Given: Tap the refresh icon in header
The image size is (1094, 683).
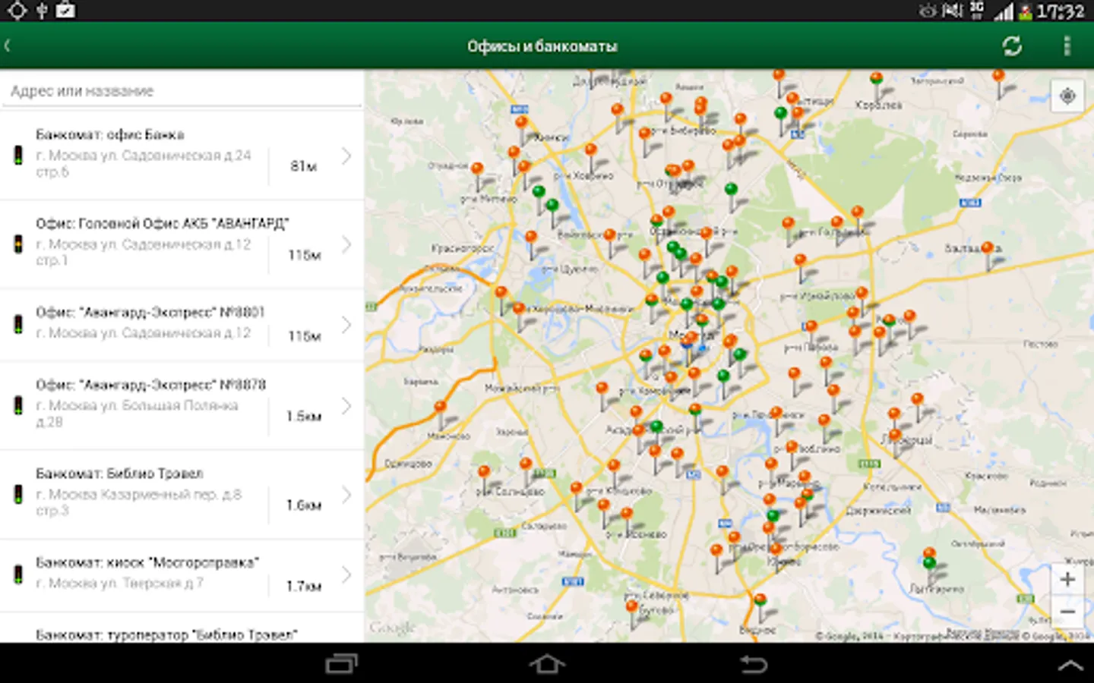Looking at the screenshot, I should 1011,46.
